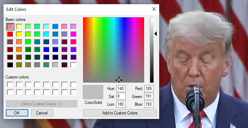Choose the pure red basic color
This screenshot has width=248, height=128.
click(10, 34)
